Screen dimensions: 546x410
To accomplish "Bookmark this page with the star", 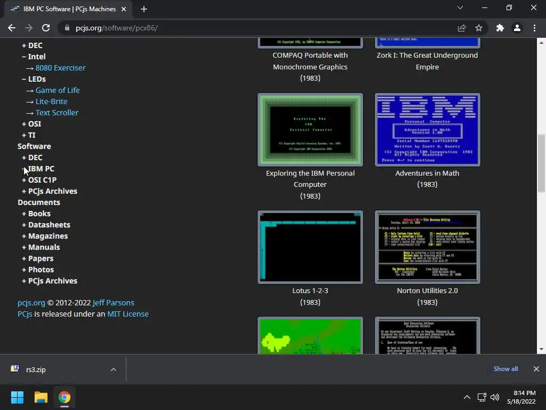I will click(479, 28).
